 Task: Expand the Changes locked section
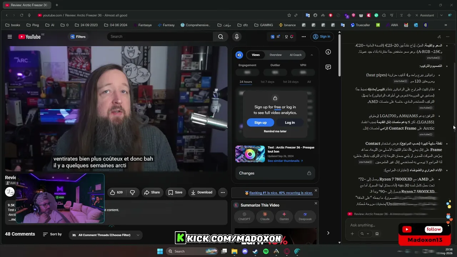click(275, 173)
